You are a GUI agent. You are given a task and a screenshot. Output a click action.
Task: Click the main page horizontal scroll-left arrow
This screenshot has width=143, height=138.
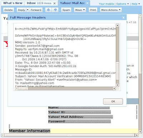3,135
